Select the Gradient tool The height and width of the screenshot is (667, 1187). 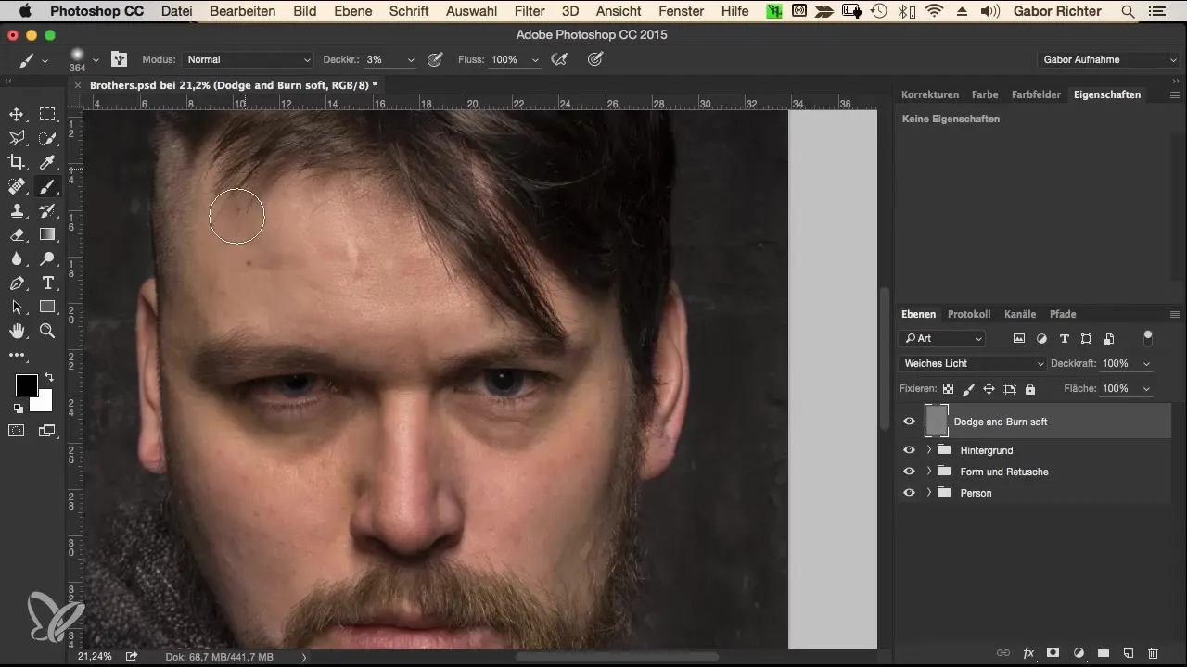pos(47,234)
